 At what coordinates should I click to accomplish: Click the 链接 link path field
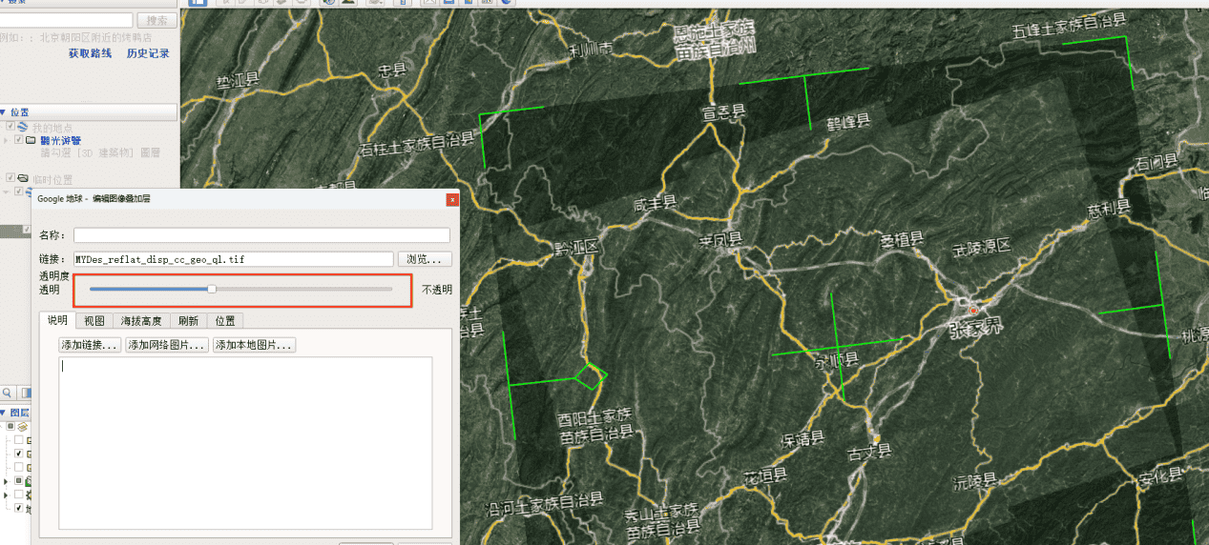(x=234, y=259)
